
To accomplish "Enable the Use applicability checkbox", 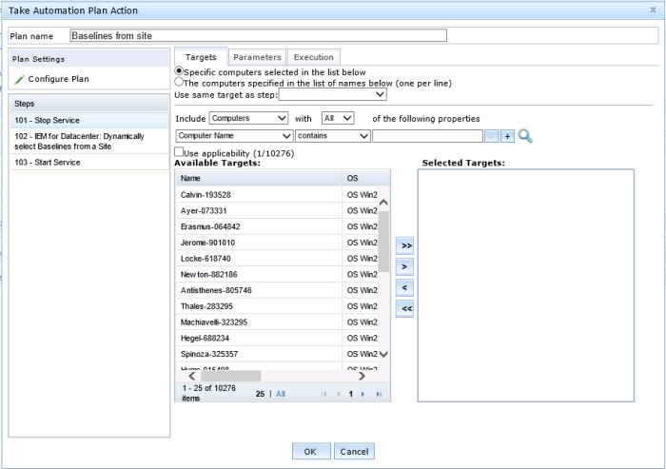I will tap(179, 152).
